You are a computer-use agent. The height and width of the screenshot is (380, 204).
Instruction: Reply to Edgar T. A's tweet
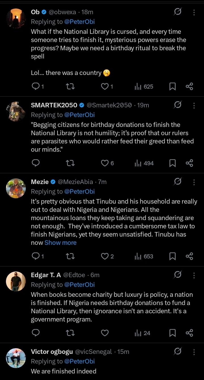click(x=36, y=333)
